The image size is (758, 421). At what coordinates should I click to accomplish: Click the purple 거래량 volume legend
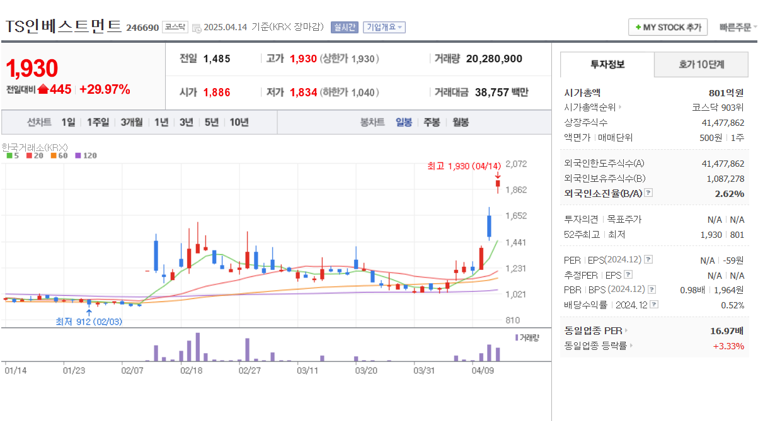point(527,337)
